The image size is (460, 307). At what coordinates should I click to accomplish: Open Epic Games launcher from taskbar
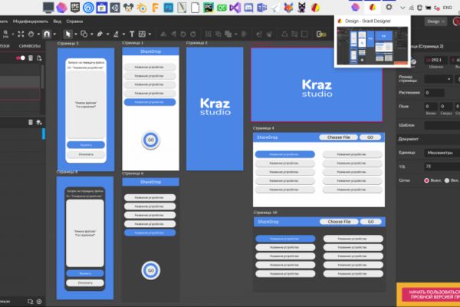point(75,8)
